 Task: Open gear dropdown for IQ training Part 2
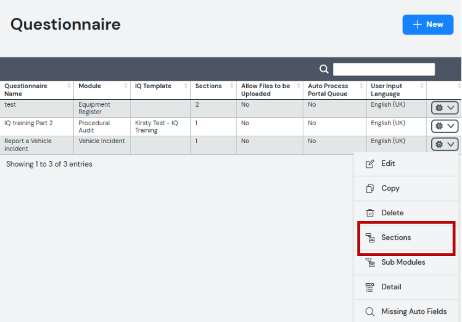pos(445,126)
